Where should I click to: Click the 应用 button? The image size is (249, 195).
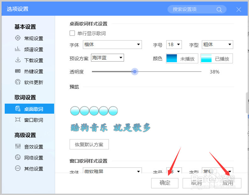point(228,183)
